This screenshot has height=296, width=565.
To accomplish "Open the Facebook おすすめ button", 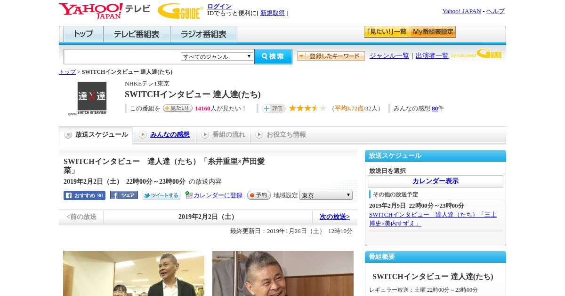I will [x=84, y=195].
